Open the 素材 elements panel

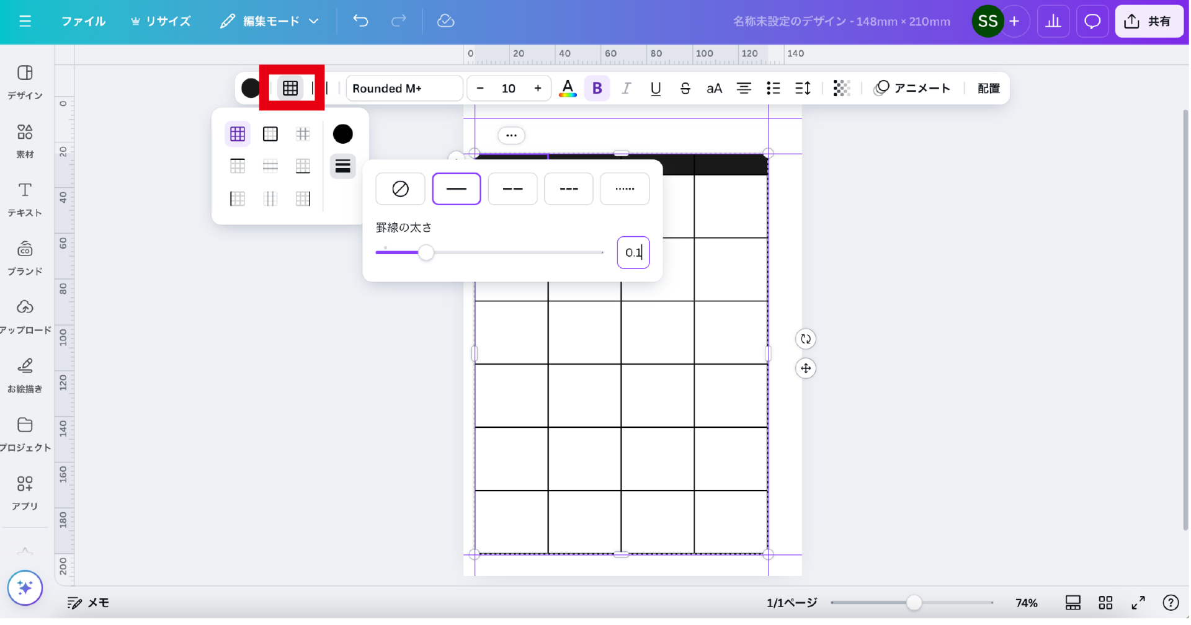[25, 140]
